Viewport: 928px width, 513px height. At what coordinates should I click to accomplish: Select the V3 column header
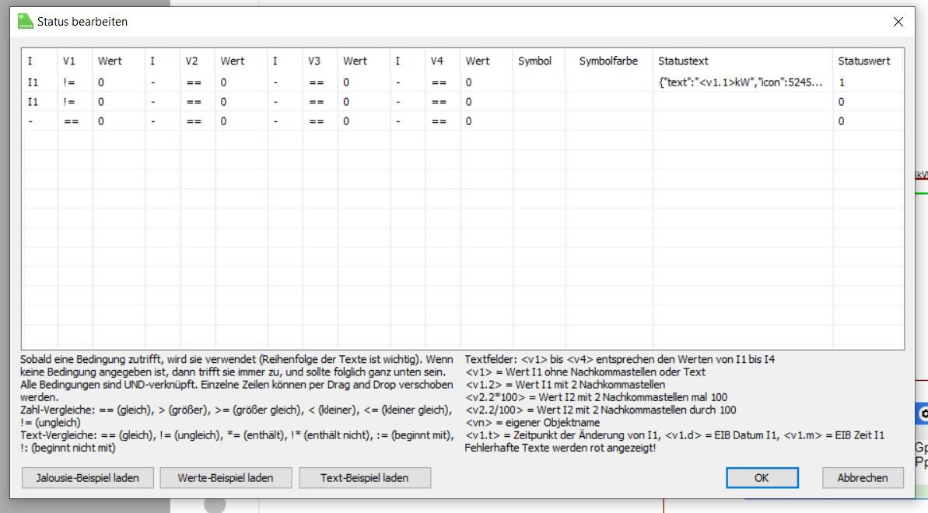coord(320,61)
